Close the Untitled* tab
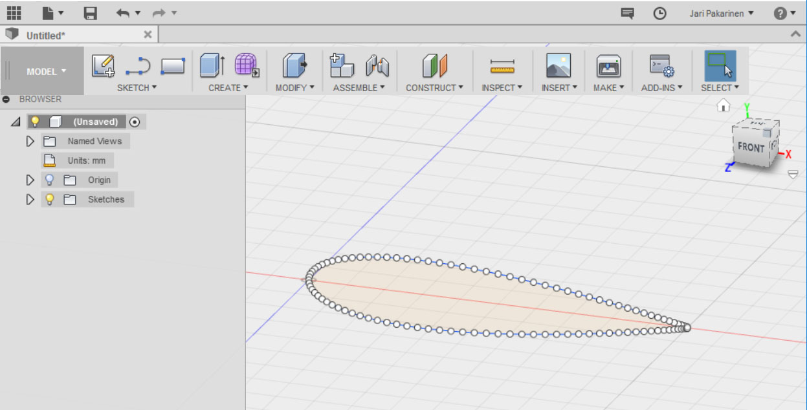 coord(148,34)
